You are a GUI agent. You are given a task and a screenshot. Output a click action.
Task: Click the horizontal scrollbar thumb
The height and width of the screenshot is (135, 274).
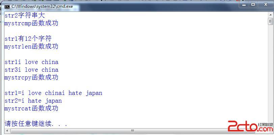132,130
